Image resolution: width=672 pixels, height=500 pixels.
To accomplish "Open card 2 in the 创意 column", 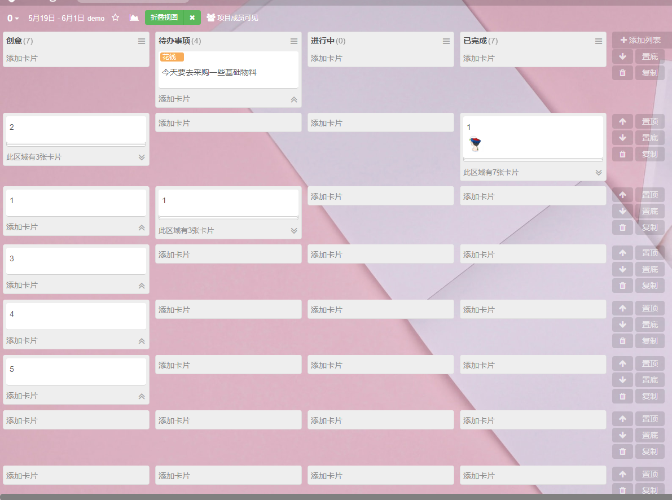I will point(76,129).
